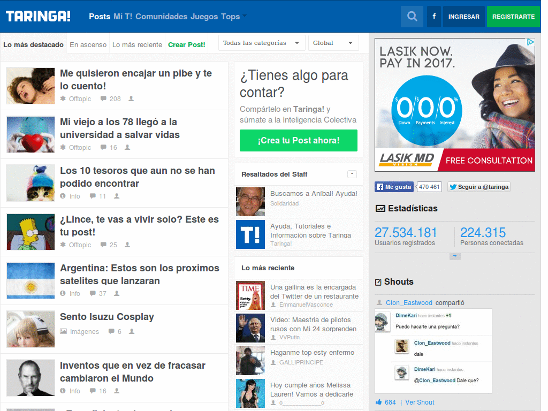The image size is (548, 411).
Task: Click the Taringa! logo
Action: [x=37, y=16]
